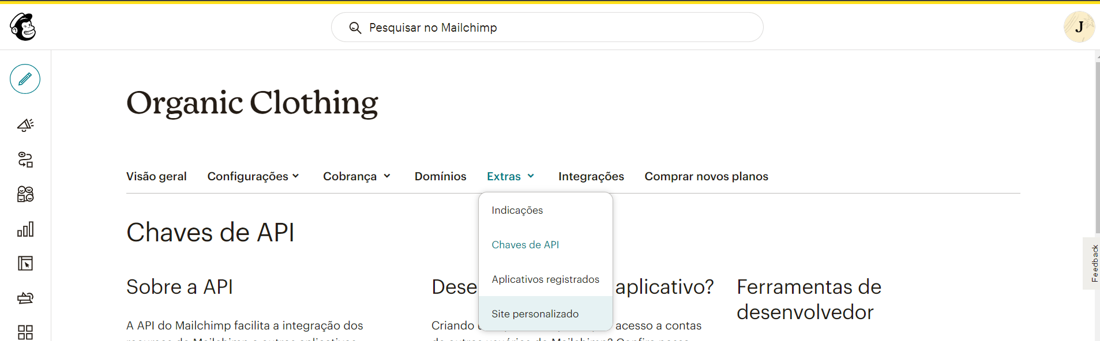This screenshot has height=341, width=1100.
Task: Select Aplicativos registrados menu entry
Action: tap(545, 279)
